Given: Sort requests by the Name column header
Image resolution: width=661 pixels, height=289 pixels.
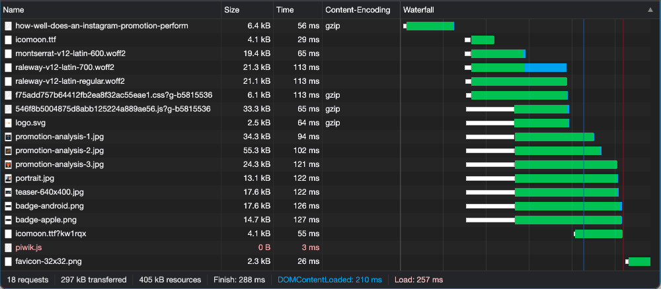Looking at the screenshot, I should click(15, 10).
